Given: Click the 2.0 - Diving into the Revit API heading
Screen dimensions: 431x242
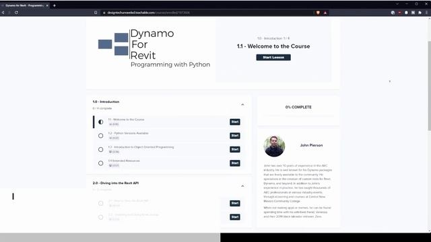Looking at the screenshot, I should pyautogui.click(x=116, y=183).
